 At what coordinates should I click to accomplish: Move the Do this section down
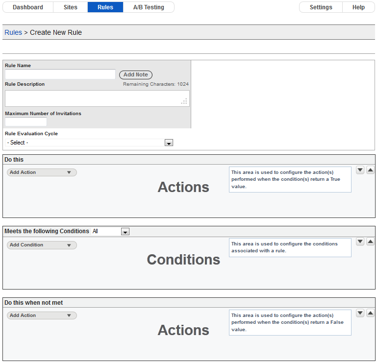(360, 170)
